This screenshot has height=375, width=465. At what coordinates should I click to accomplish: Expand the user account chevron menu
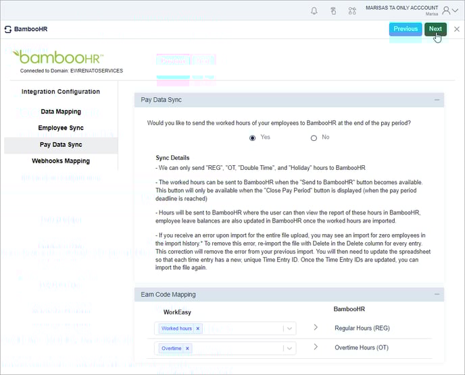point(455,11)
